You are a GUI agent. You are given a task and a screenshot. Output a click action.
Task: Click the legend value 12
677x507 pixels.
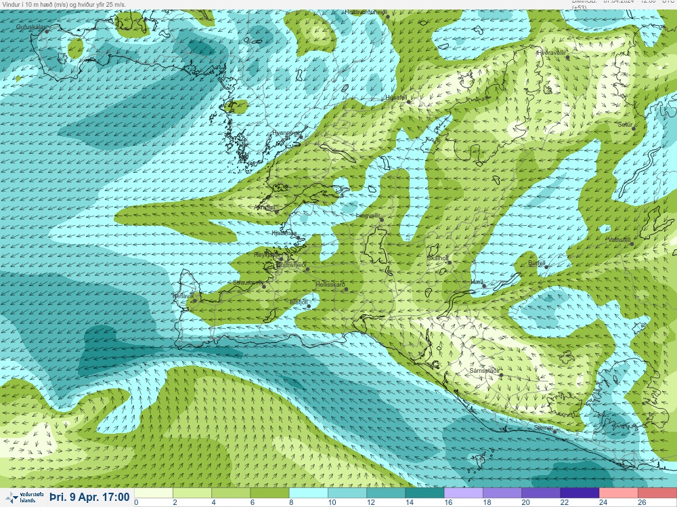(x=370, y=502)
